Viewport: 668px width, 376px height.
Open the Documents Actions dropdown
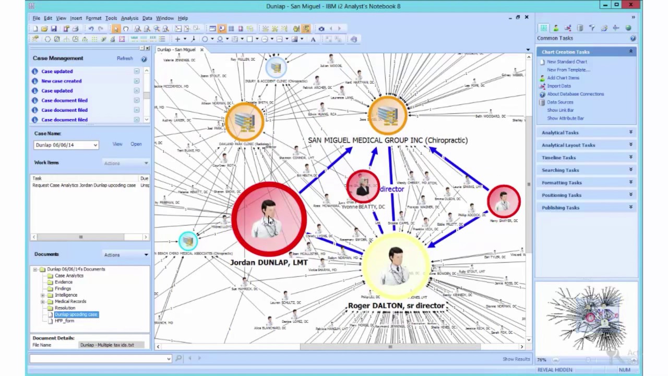pos(126,255)
